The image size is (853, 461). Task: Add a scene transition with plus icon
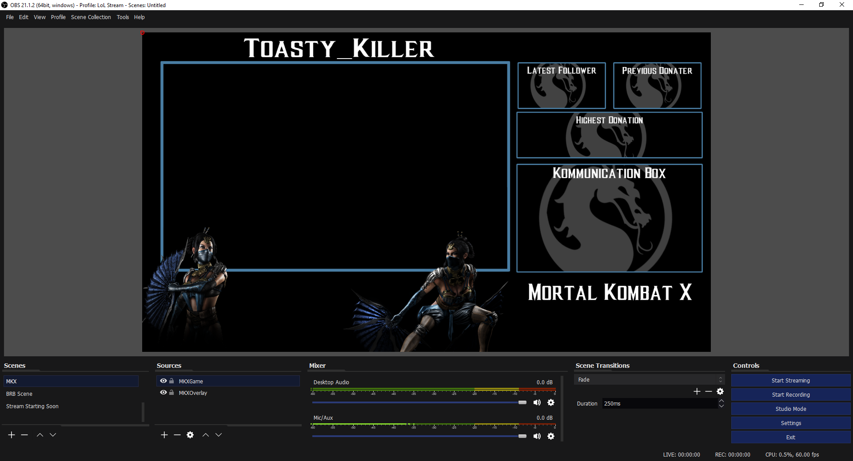point(697,391)
